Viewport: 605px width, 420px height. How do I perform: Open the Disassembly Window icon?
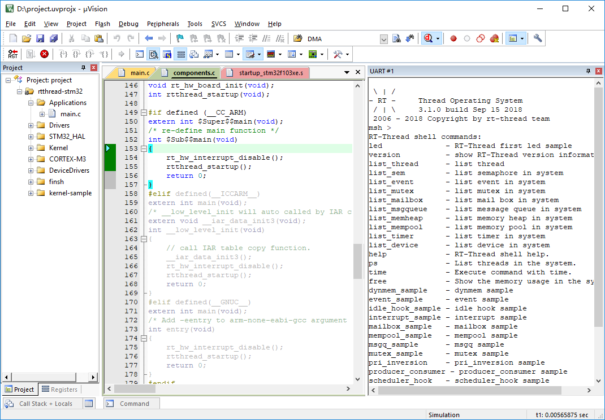coord(153,54)
